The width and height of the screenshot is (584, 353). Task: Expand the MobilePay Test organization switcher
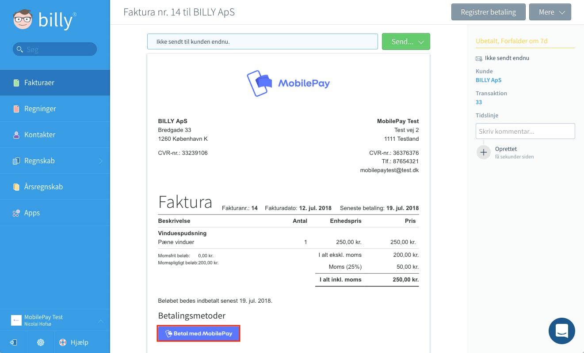click(100, 321)
